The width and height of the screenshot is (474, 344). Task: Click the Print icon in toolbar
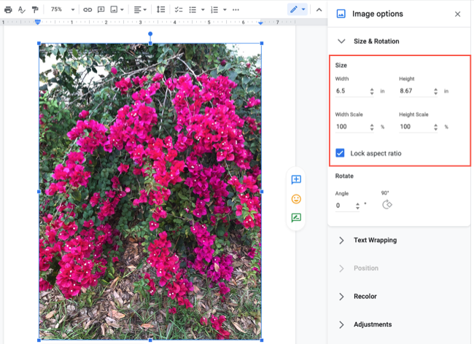tap(8, 9)
